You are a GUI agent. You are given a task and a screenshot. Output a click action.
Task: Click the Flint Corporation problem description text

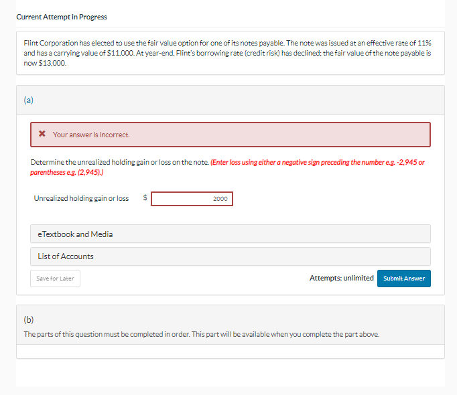tap(227, 53)
